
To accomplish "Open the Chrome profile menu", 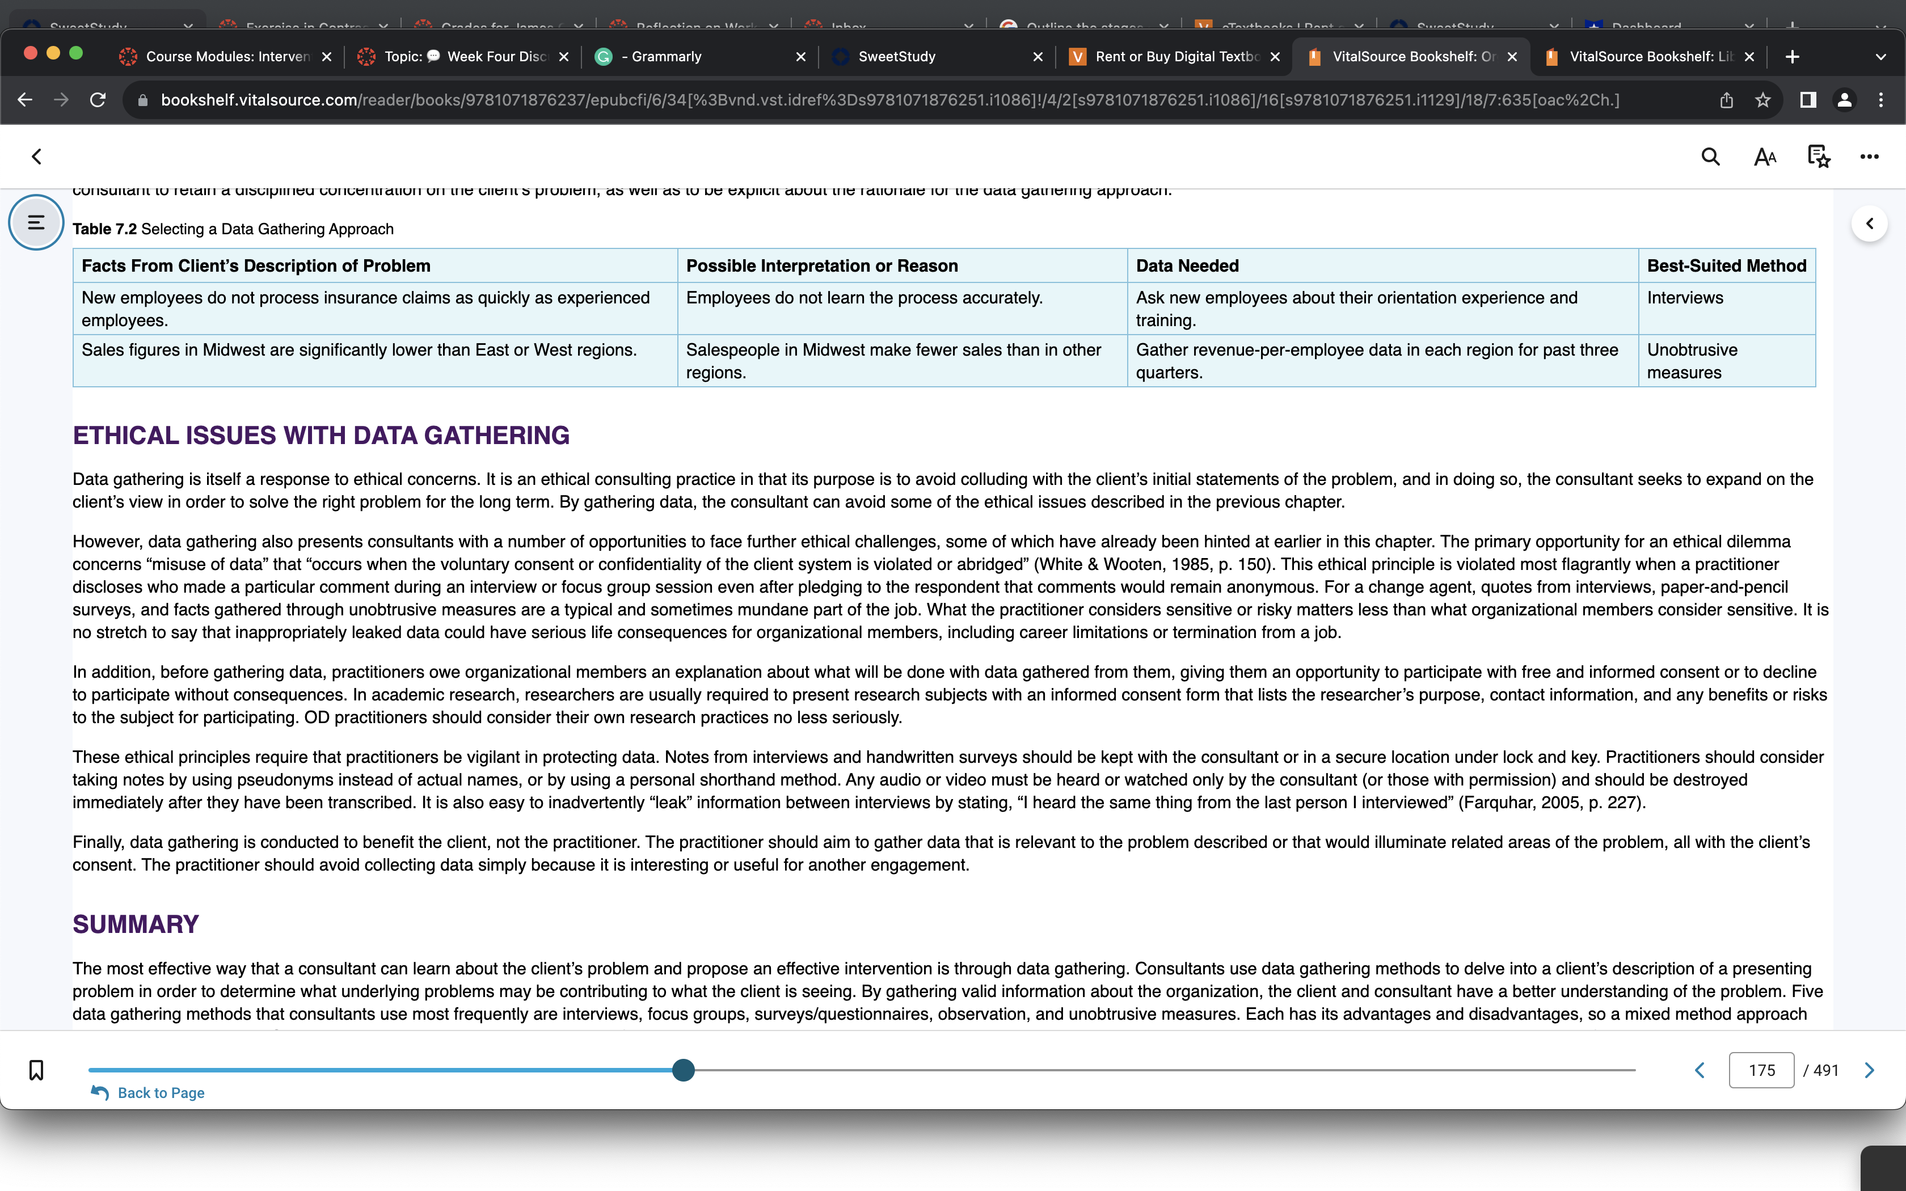I will click(x=1845, y=100).
